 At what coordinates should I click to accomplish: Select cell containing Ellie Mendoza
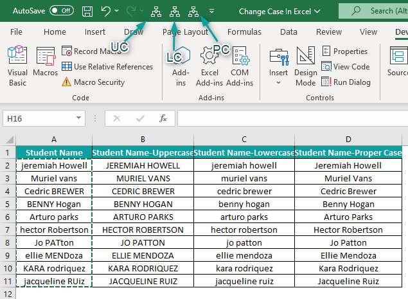348,255
